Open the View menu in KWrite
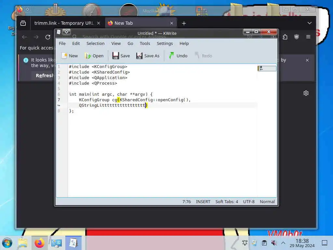The height and width of the screenshot is (250, 333). click(x=116, y=43)
